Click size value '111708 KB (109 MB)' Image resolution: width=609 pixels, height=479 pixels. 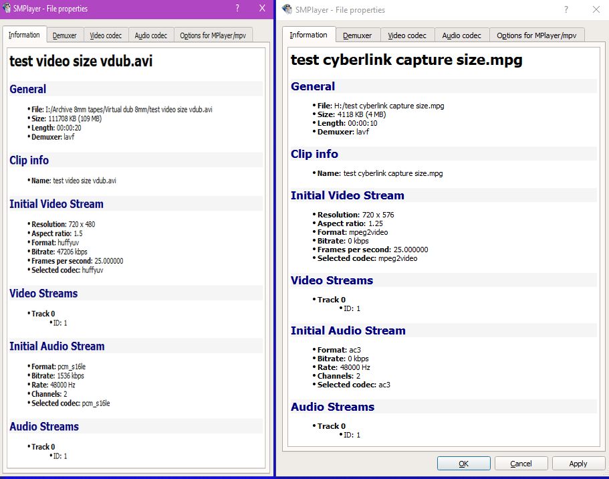(x=75, y=118)
